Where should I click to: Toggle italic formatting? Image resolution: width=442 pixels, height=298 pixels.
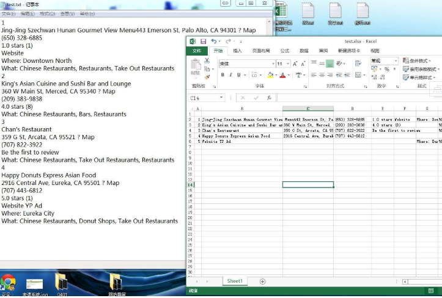click(x=230, y=75)
